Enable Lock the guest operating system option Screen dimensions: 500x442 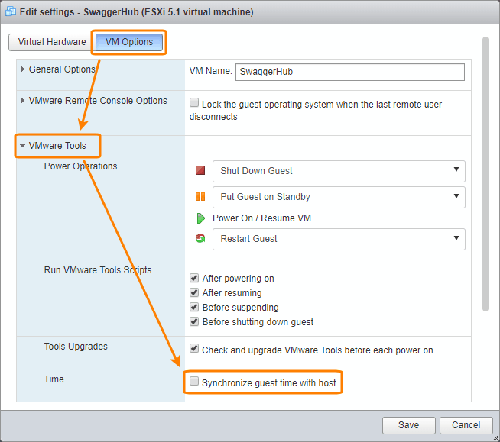[194, 104]
